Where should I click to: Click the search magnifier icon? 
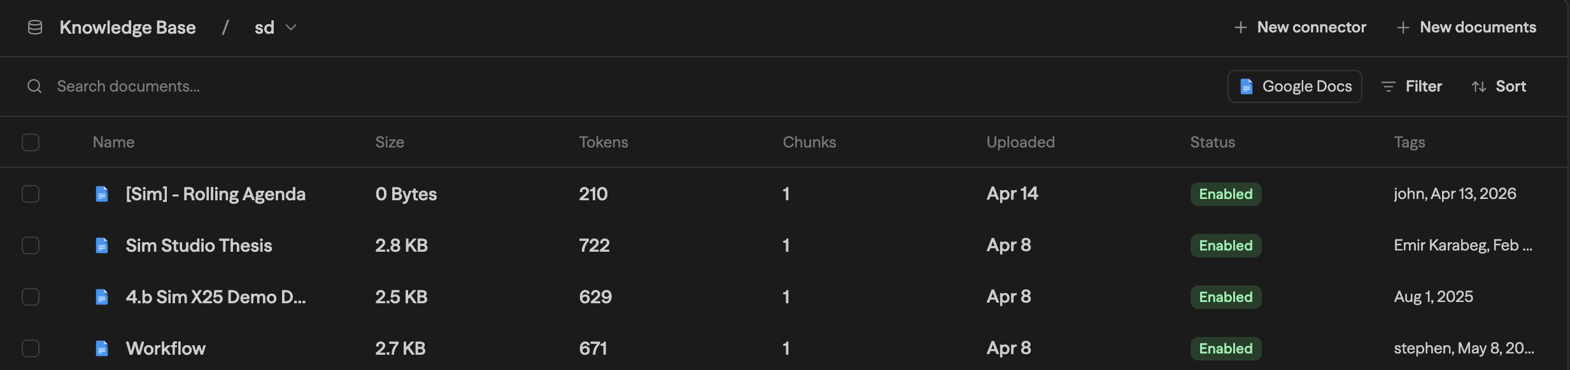pyautogui.click(x=34, y=86)
